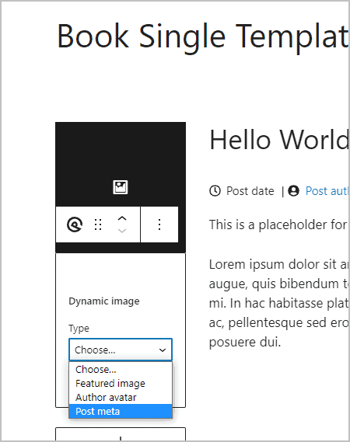Click the author avatar icon

(x=293, y=191)
